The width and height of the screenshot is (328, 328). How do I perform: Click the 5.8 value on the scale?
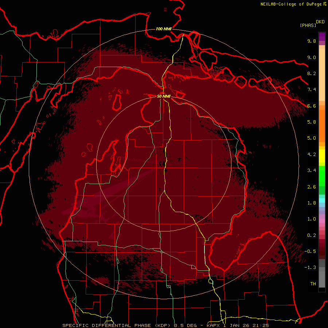312,122
